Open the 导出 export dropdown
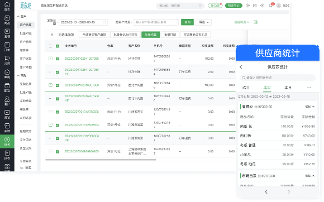This screenshot has height=202, width=324. click(203, 22)
